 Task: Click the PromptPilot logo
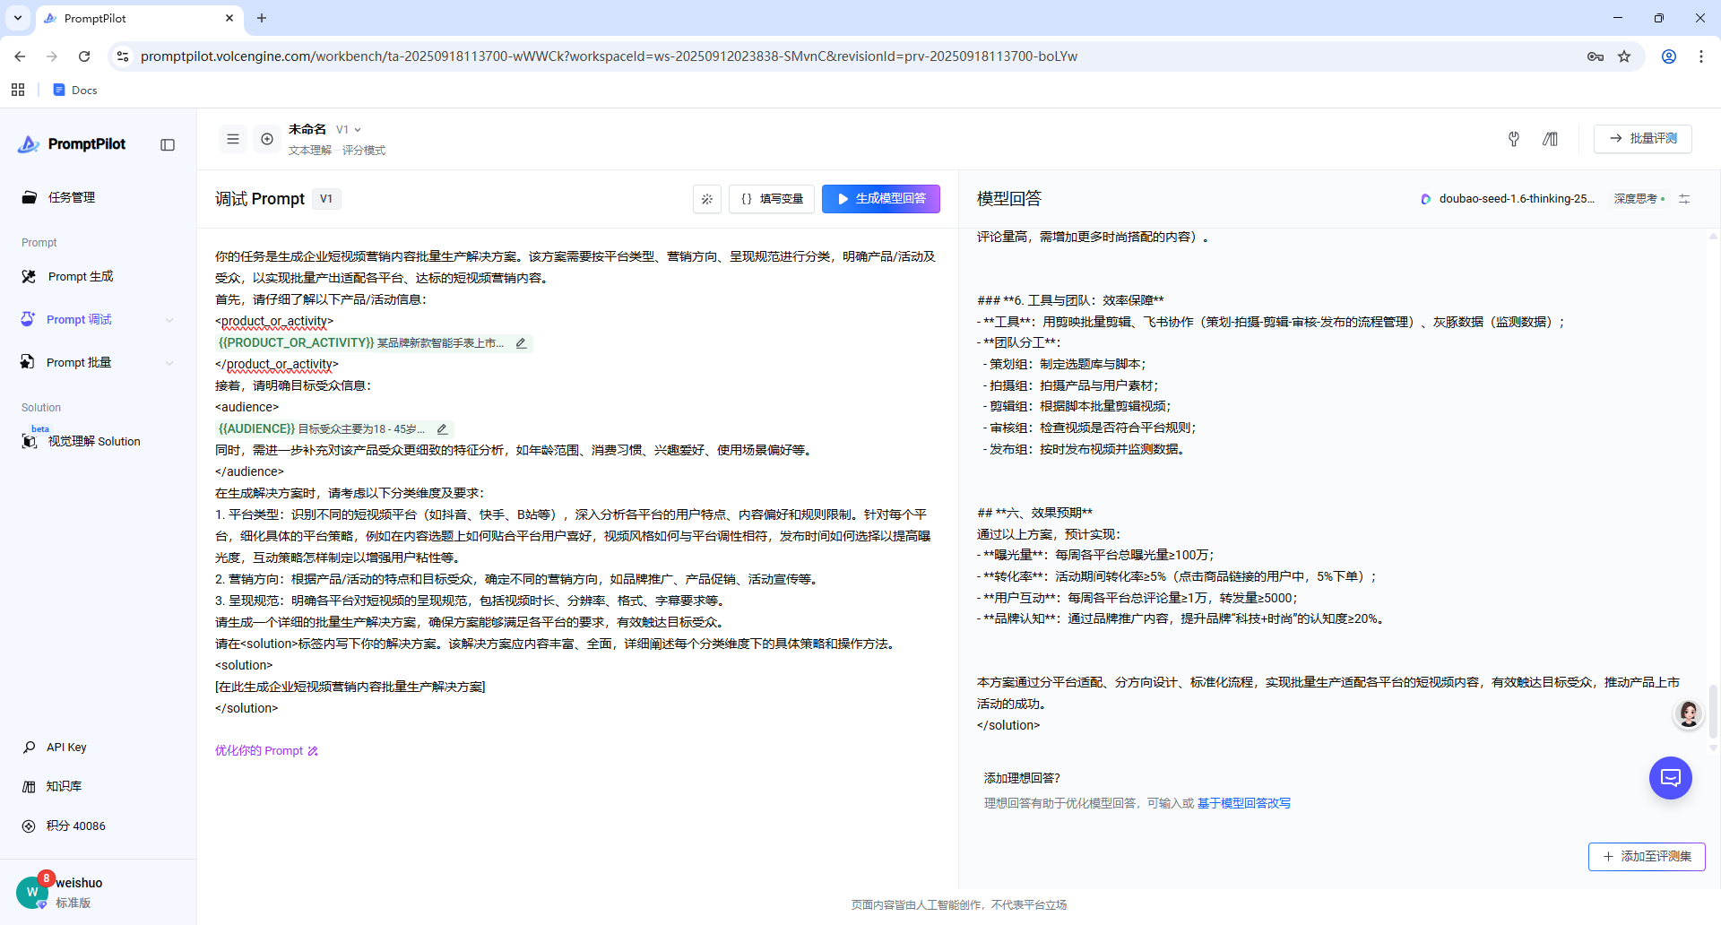click(72, 144)
